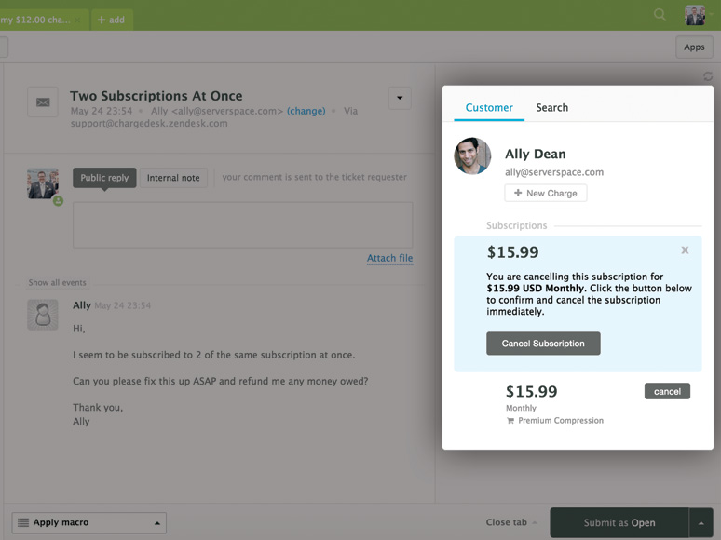Open the ticket options dropdown arrow
Image resolution: width=721 pixels, height=540 pixels.
point(400,98)
